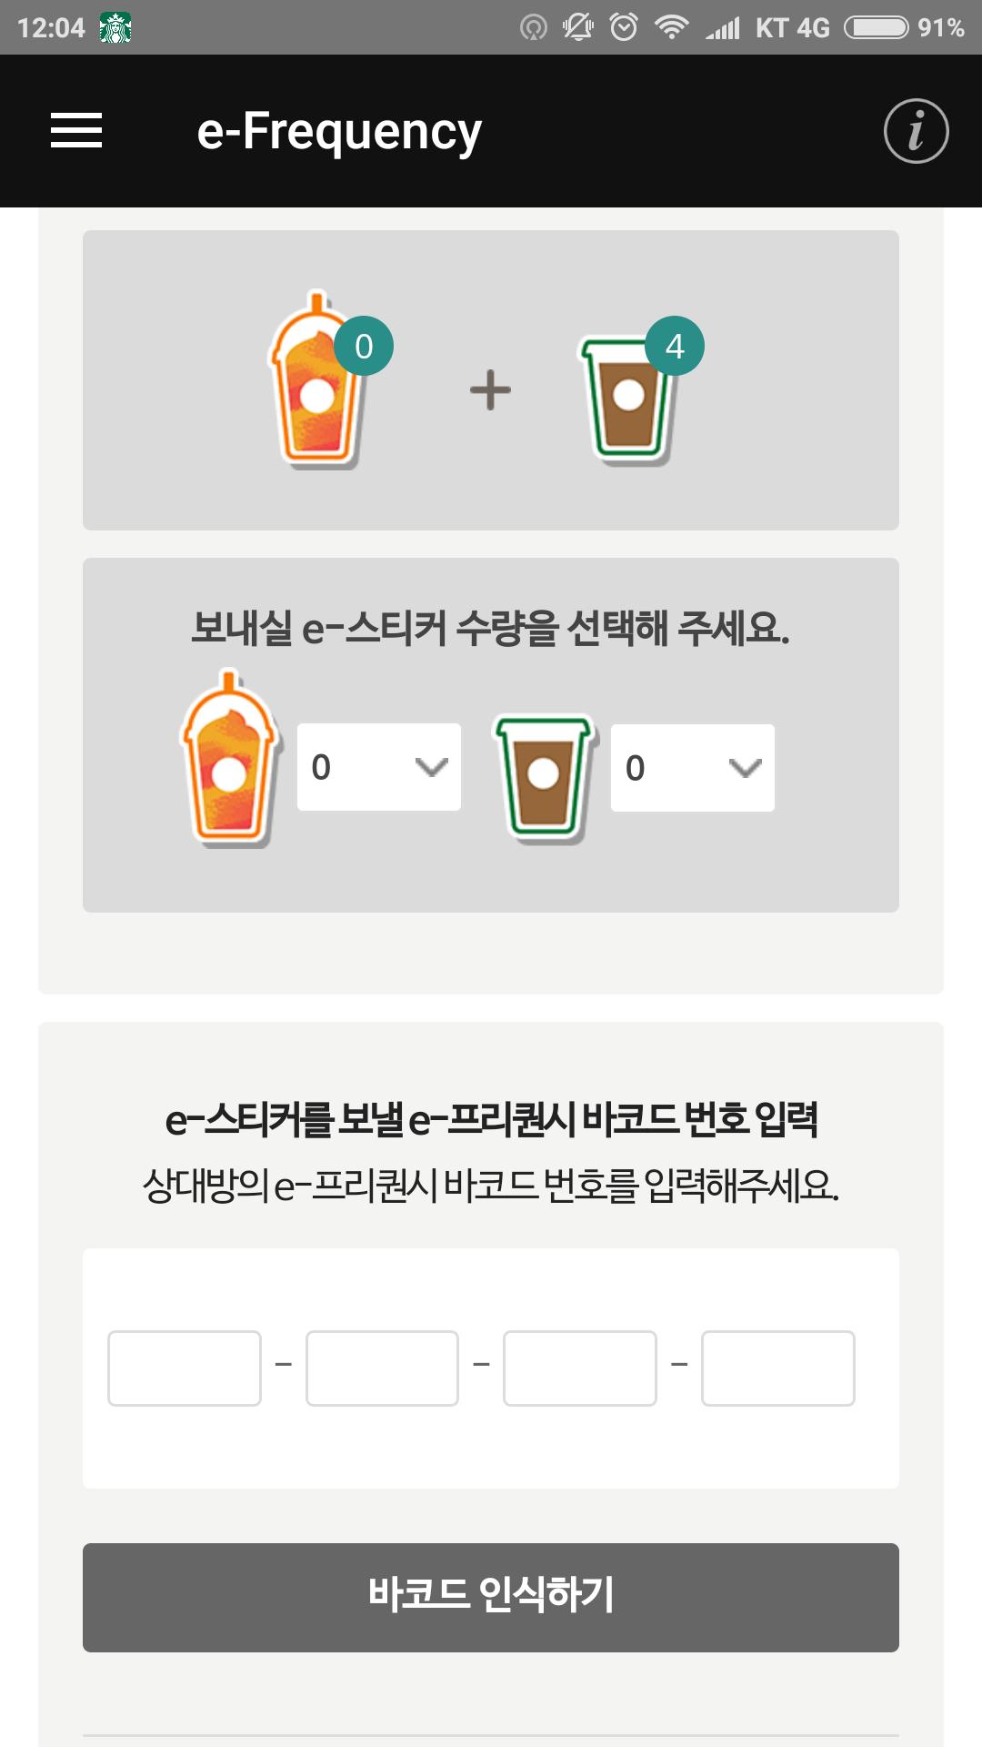The height and width of the screenshot is (1747, 982).
Task: Tap the e-Frequency header title
Action: (339, 132)
